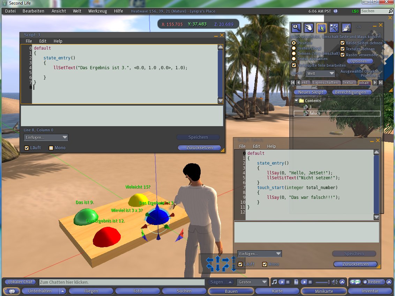Click the search magnifier in top bar
This screenshot has width=395, height=296.
(x=391, y=11)
